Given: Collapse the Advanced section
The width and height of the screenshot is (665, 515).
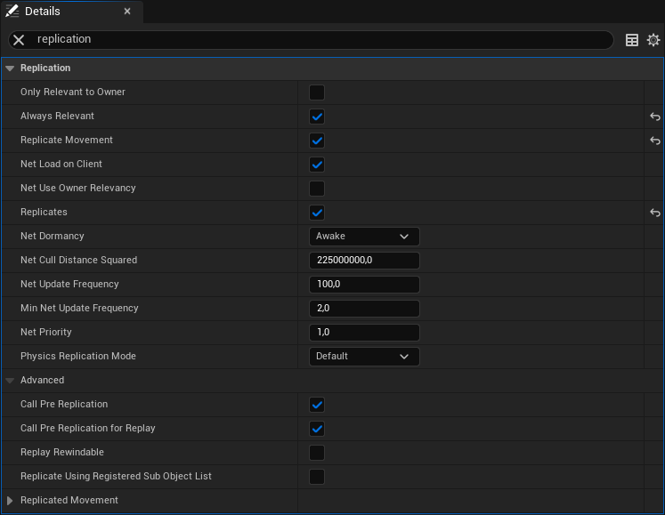Looking at the screenshot, I should (10, 380).
